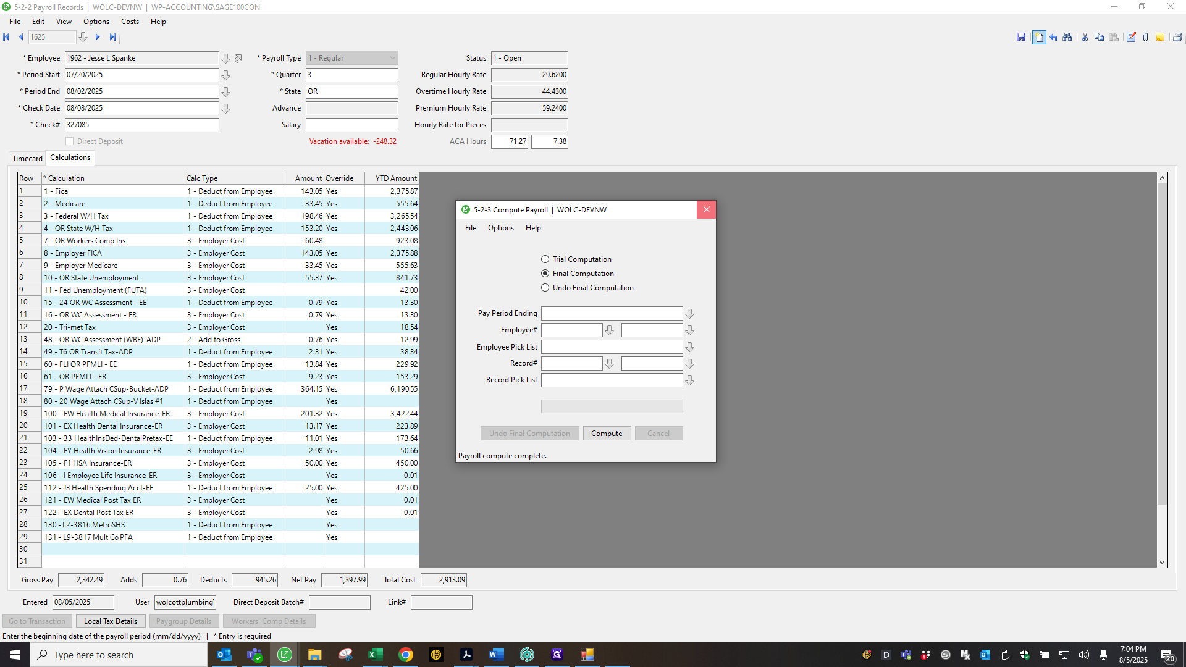Go to the last record arrow
The height and width of the screenshot is (667, 1186).
pyautogui.click(x=112, y=37)
